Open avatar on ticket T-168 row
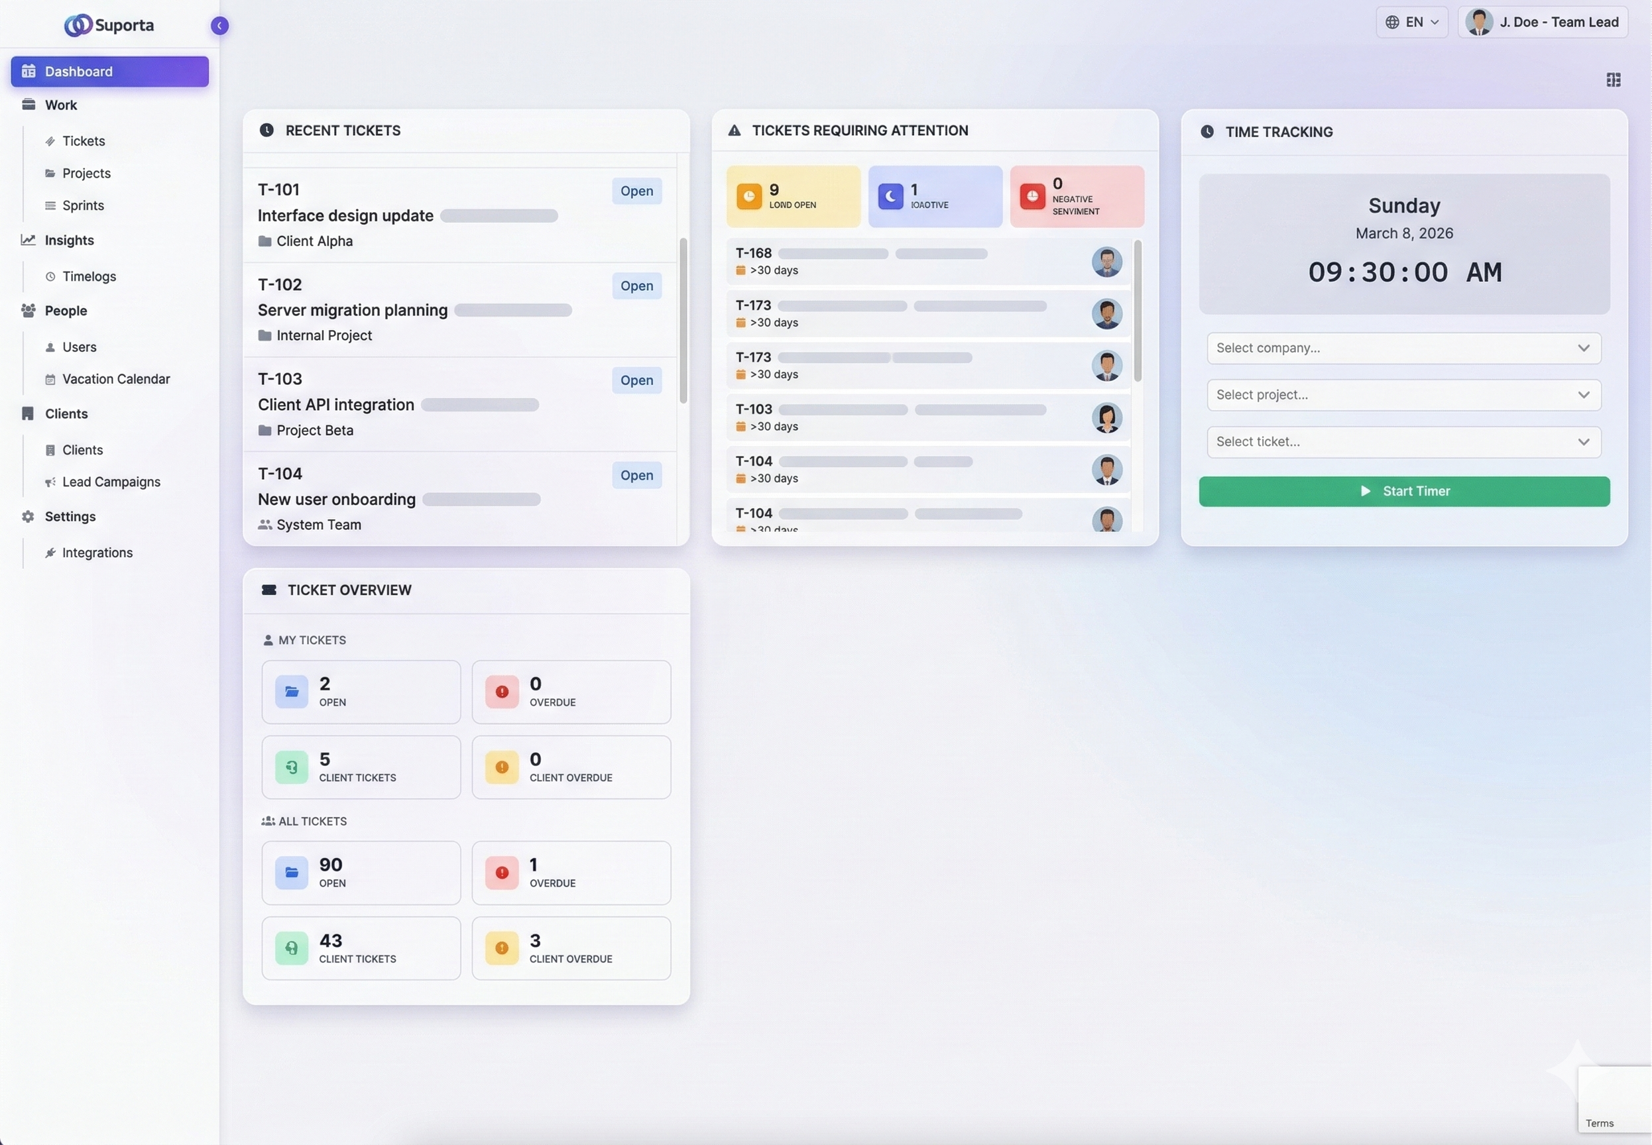The width and height of the screenshot is (1652, 1145). (x=1106, y=262)
